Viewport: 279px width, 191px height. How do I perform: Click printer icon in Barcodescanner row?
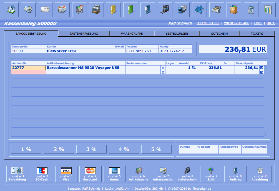pyautogui.click(x=163, y=68)
